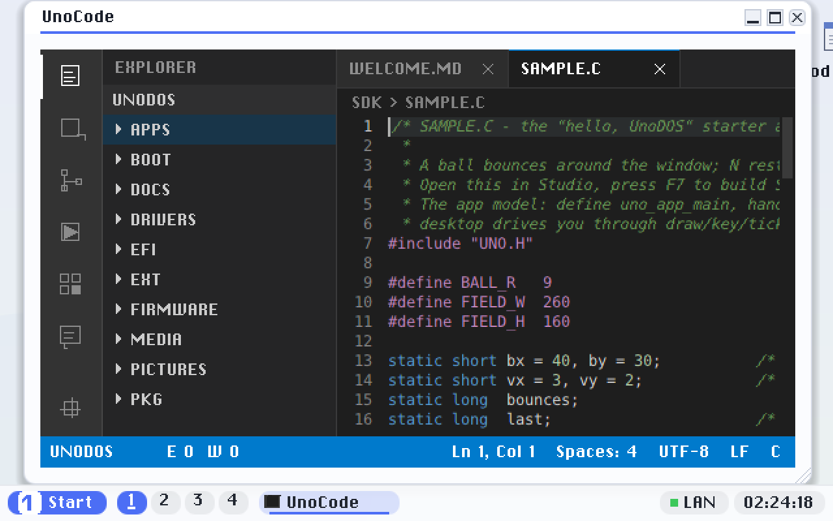Click the C language mode indicator
The image size is (833, 521).
click(x=776, y=452)
